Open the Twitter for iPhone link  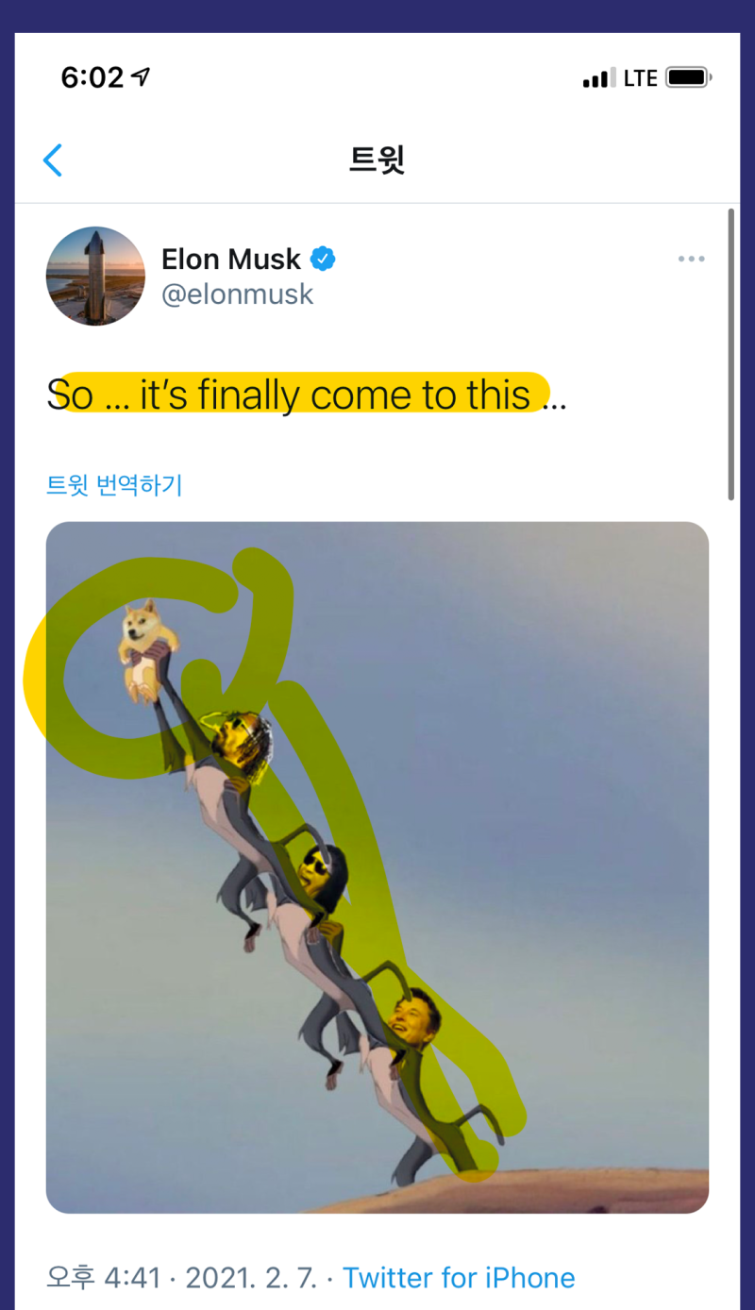point(459,1278)
